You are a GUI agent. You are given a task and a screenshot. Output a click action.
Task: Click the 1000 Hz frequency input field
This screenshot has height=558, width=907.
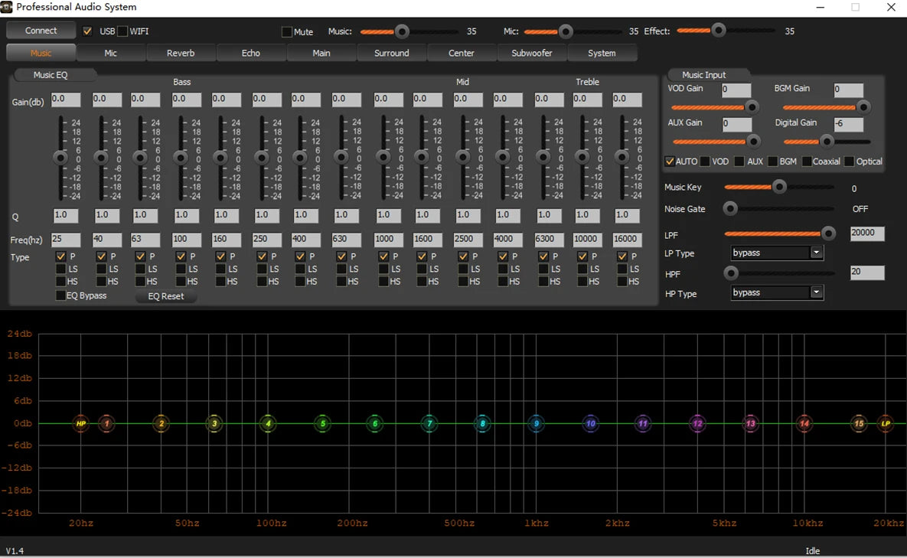point(388,240)
